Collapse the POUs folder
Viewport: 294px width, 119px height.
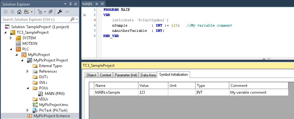[x=28, y=88]
